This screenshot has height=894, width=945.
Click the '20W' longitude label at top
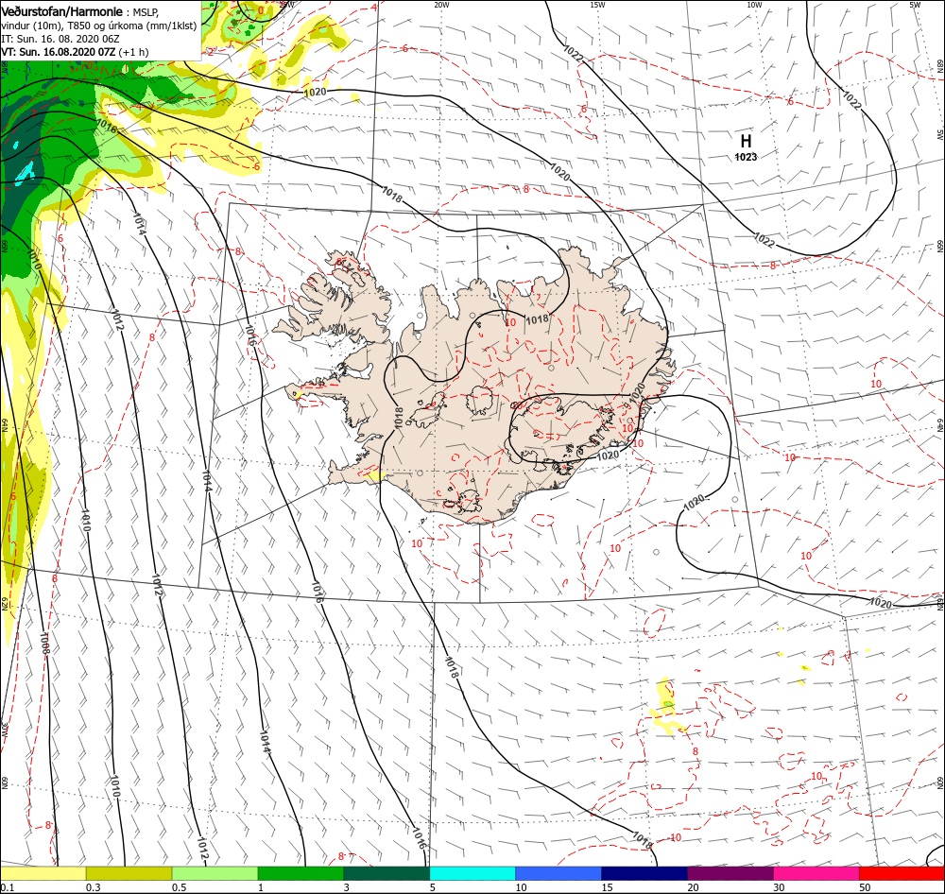pyautogui.click(x=441, y=5)
